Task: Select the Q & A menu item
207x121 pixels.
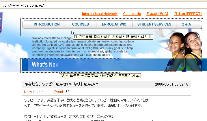Action: point(186,24)
